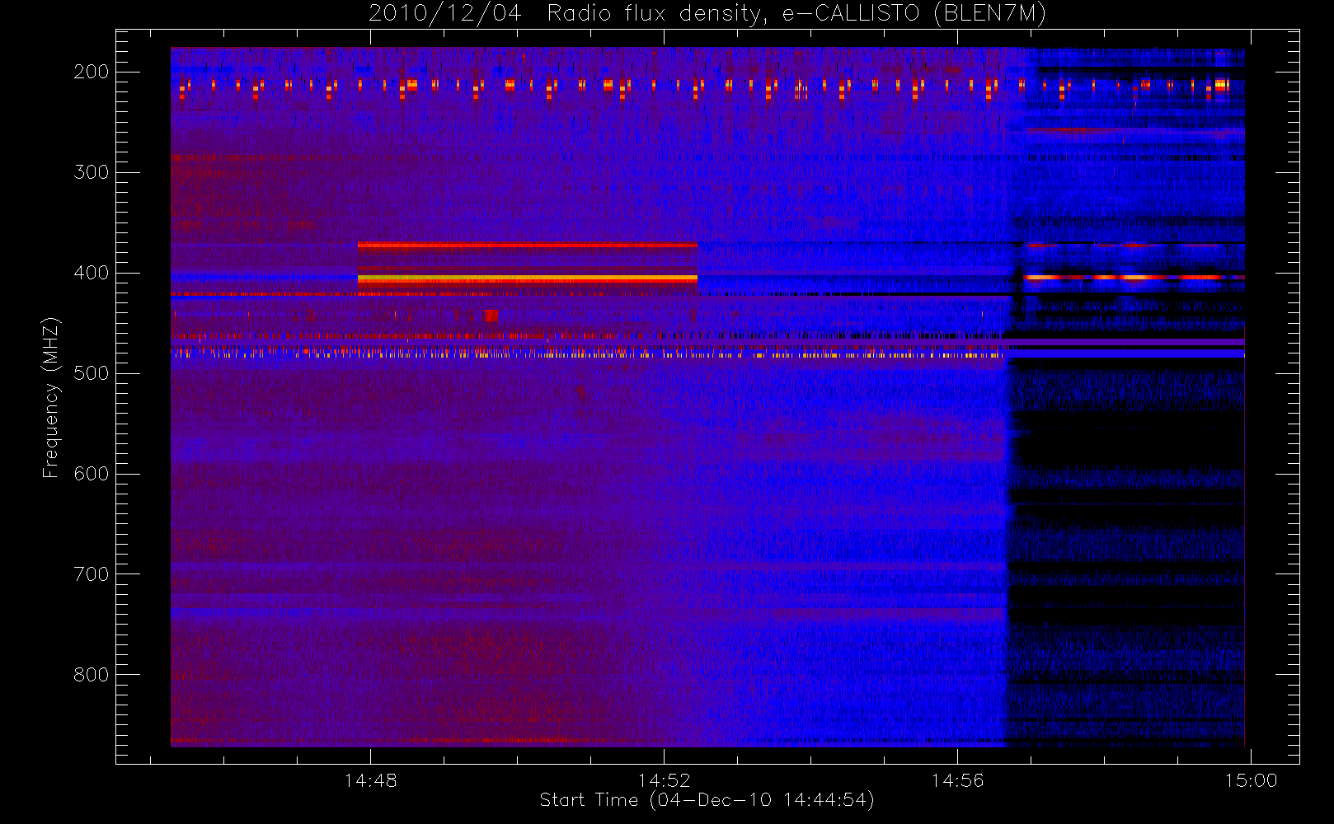Click the 15:00 time tick label
Screen dimensions: 1334x824
click(x=1251, y=780)
